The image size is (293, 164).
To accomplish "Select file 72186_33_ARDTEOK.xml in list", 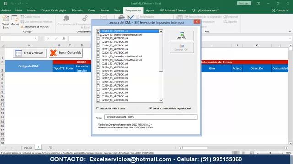I will click(x=115, y=46).
